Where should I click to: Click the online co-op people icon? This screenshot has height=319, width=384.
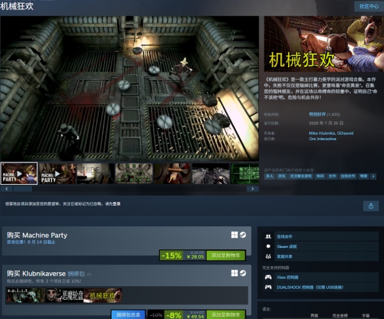[268, 236]
